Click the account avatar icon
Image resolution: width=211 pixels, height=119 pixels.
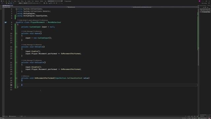(199, 1)
